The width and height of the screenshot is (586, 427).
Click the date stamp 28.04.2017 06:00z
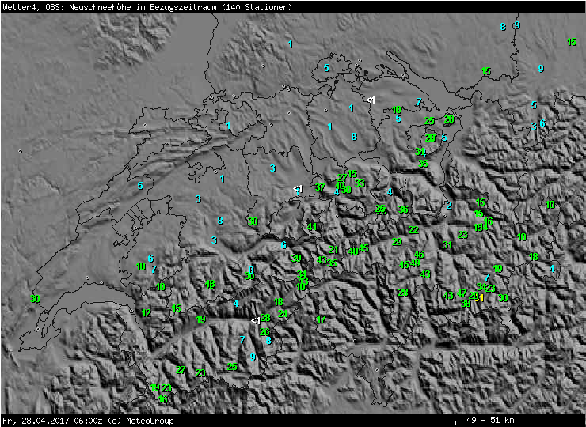pos(60,421)
